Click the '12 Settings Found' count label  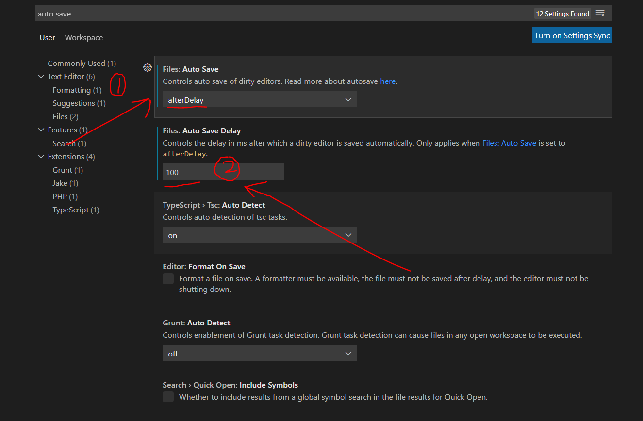pyautogui.click(x=562, y=14)
